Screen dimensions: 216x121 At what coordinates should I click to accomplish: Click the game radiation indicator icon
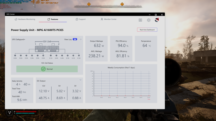pos(10,113)
